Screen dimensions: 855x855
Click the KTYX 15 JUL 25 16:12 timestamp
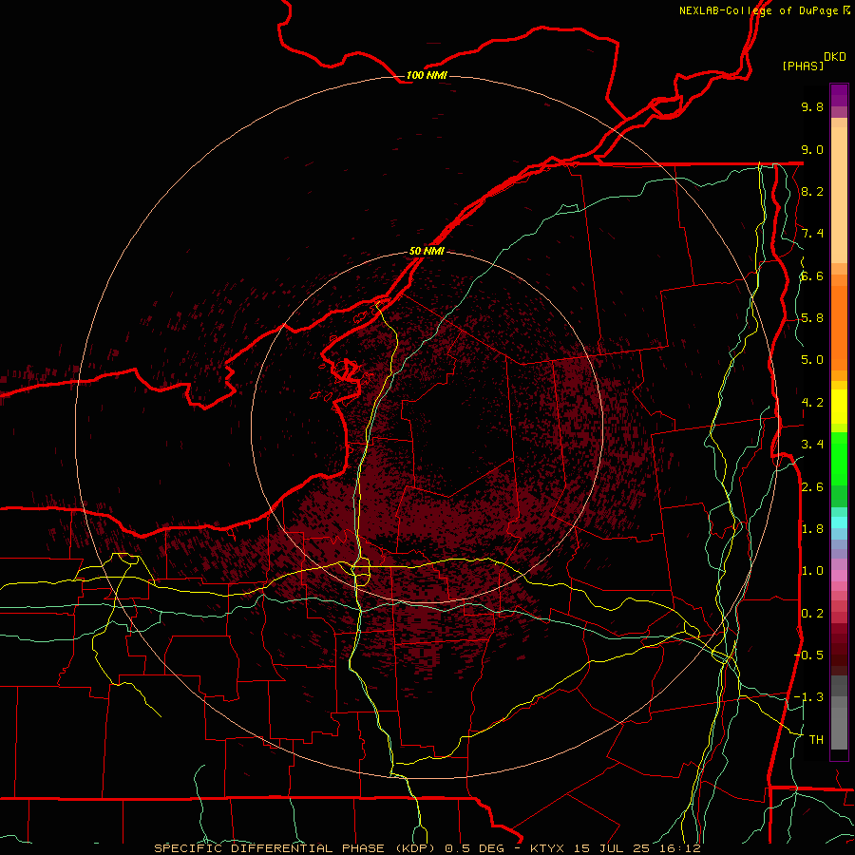click(x=615, y=848)
